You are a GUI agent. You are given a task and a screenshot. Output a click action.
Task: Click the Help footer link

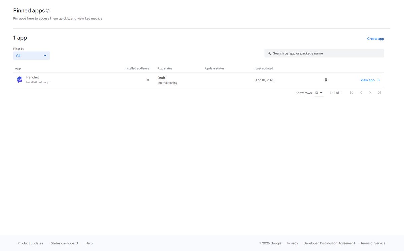click(x=89, y=243)
